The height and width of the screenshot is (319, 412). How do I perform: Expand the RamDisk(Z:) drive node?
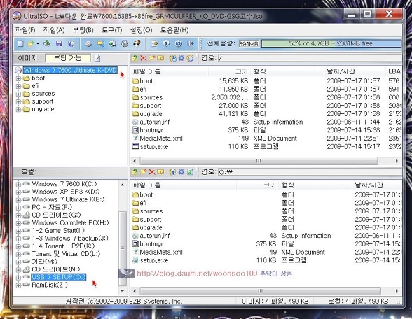click(18, 285)
